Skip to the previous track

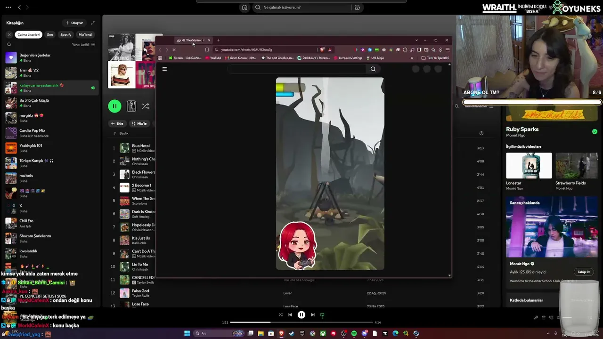[x=290, y=315]
